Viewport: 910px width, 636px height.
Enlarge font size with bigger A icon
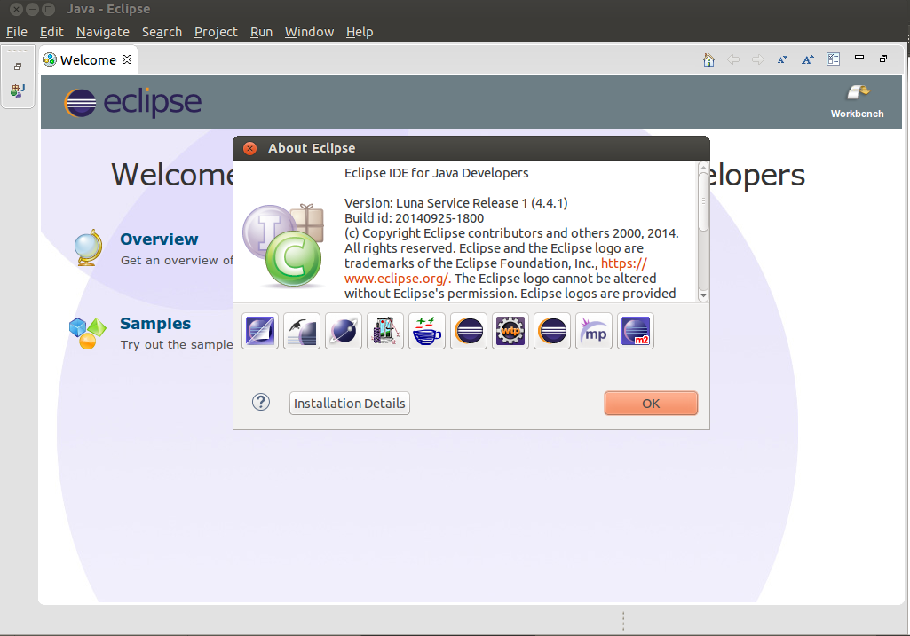pos(807,59)
